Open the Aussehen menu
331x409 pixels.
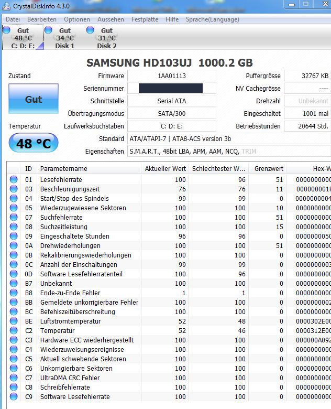[111, 19]
